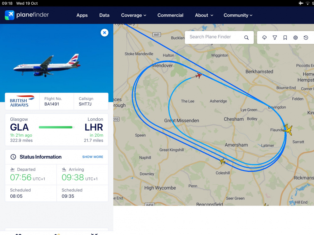The image size is (314, 235).
Task: Click the green flight progress bar
Action: point(56,127)
